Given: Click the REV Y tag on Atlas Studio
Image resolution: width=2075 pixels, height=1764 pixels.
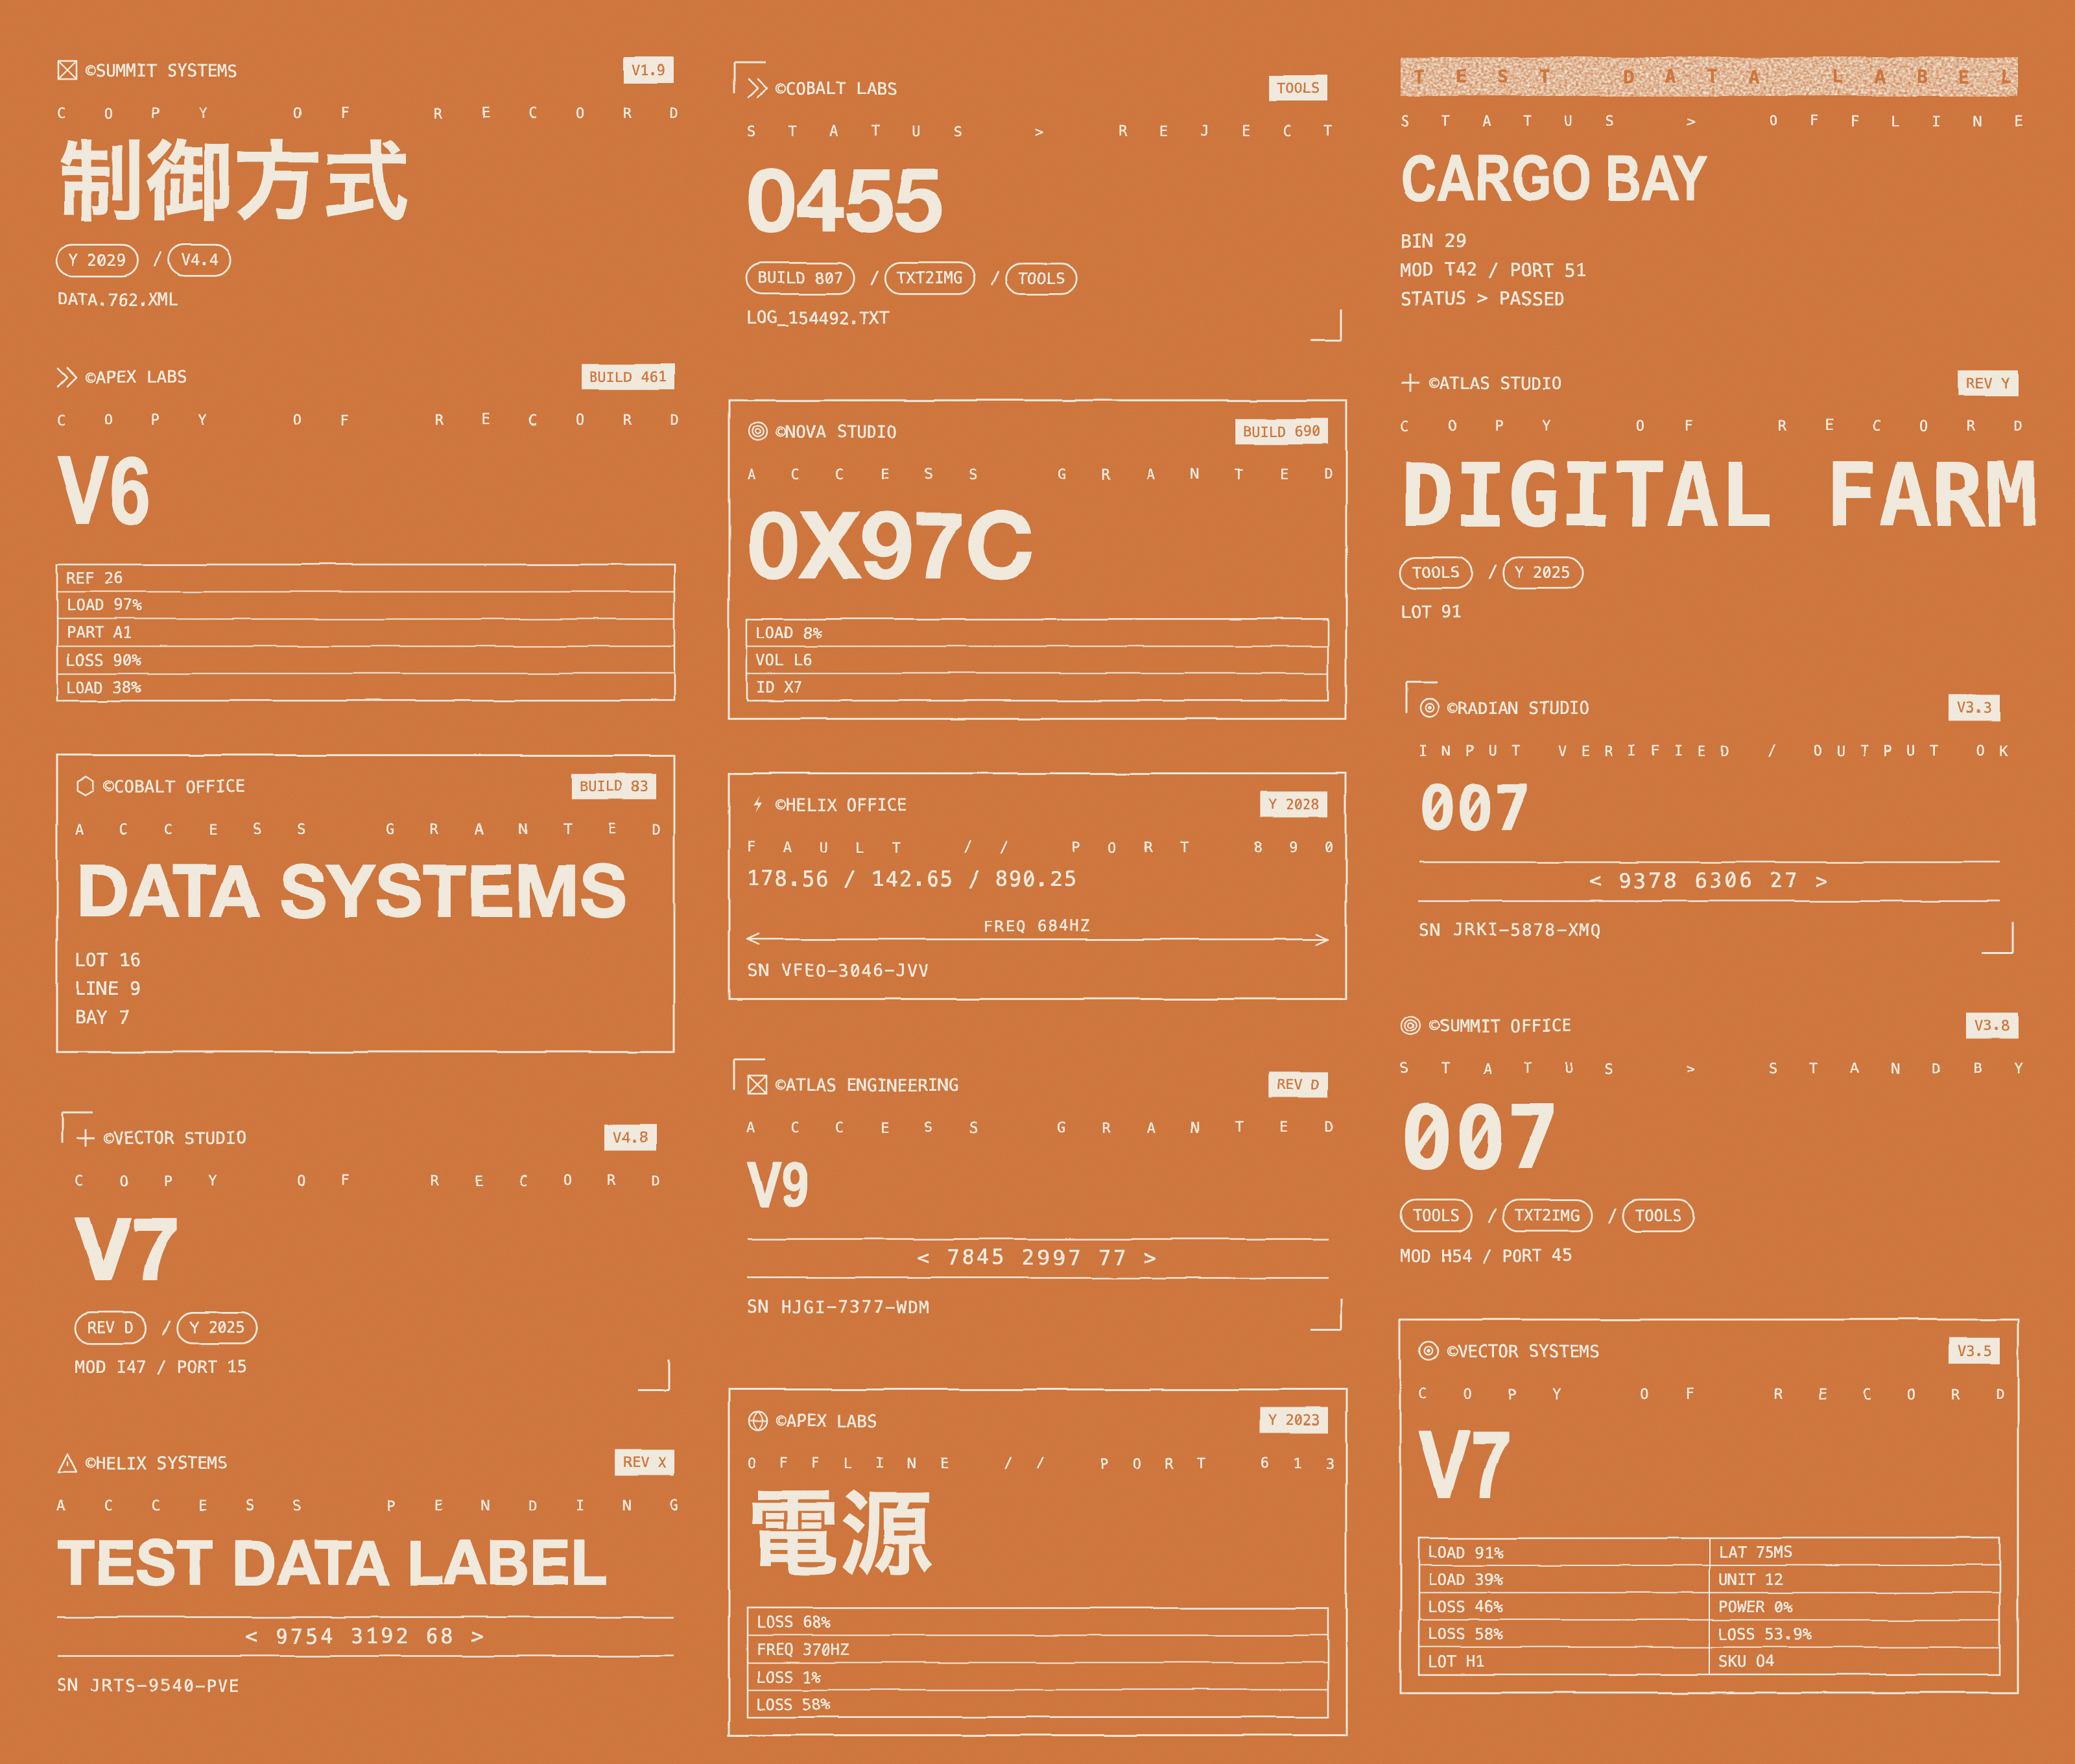Looking at the screenshot, I should point(1987,383).
